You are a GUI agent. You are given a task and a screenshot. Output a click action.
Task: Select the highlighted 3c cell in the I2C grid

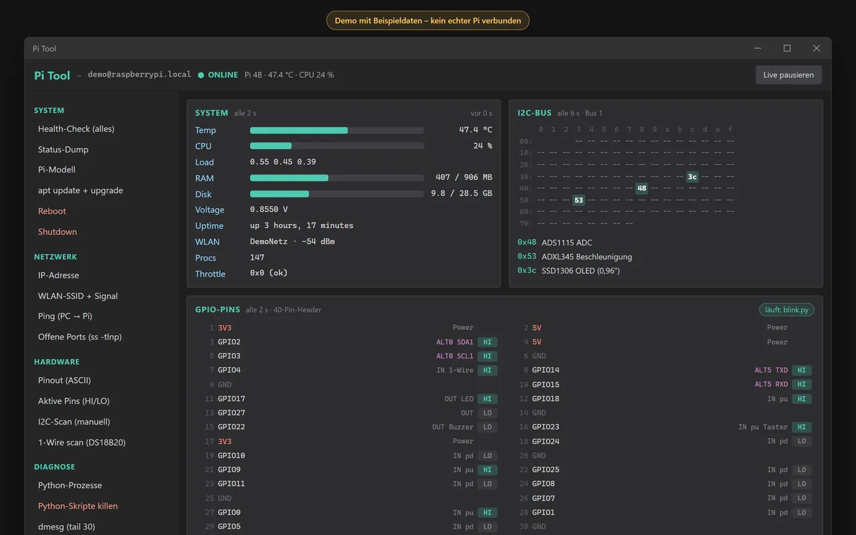[692, 177]
